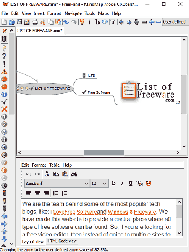The image size is (189, 252).
Task: Open the User defined zoom dropdown
Action: [175, 22]
